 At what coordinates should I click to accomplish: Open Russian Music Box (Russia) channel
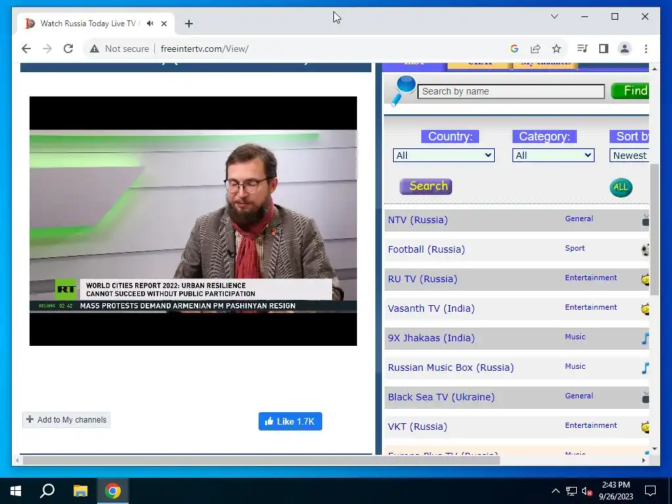click(x=451, y=367)
